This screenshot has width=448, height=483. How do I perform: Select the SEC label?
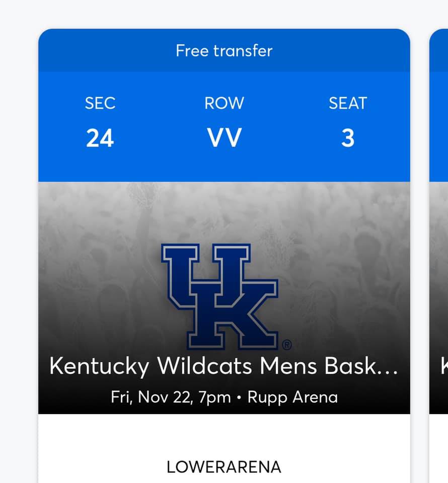coord(100,104)
